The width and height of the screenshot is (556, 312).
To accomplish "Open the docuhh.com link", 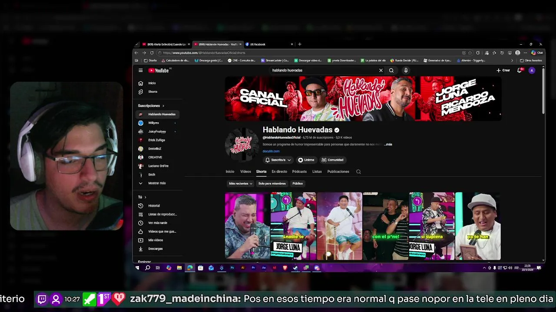I will point(271,151).
